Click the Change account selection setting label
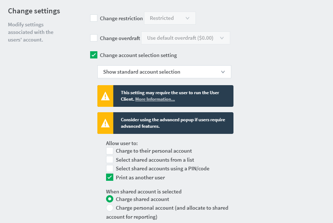 point(138,55)
